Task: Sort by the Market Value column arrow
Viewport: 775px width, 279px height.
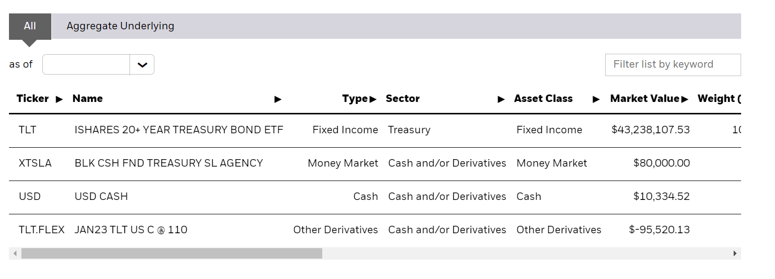Action: point(685,99)
